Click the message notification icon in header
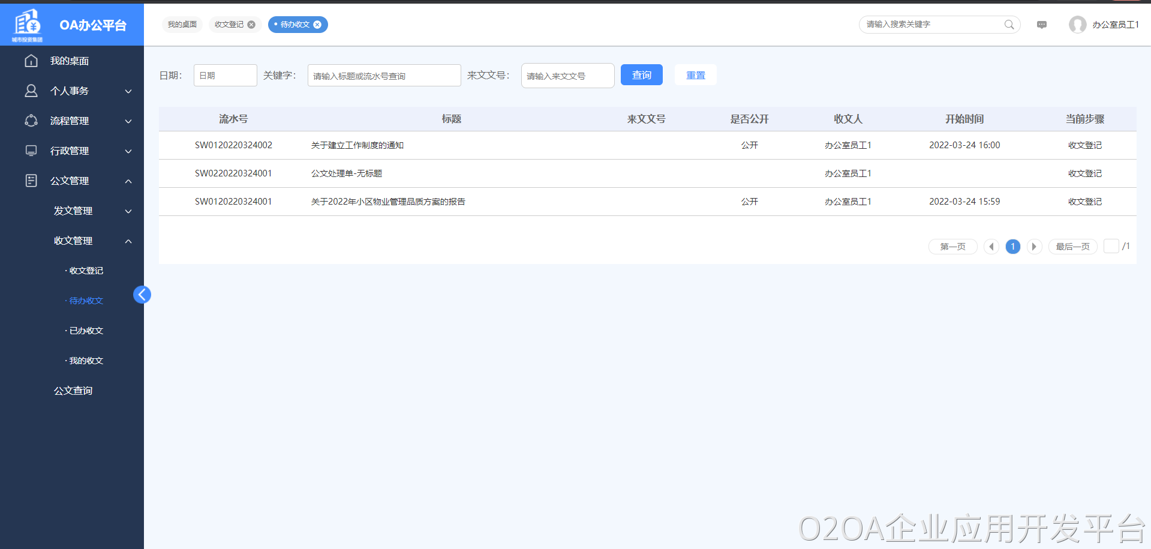This screenshot has height=549, width=1151. click(1042, 25)
